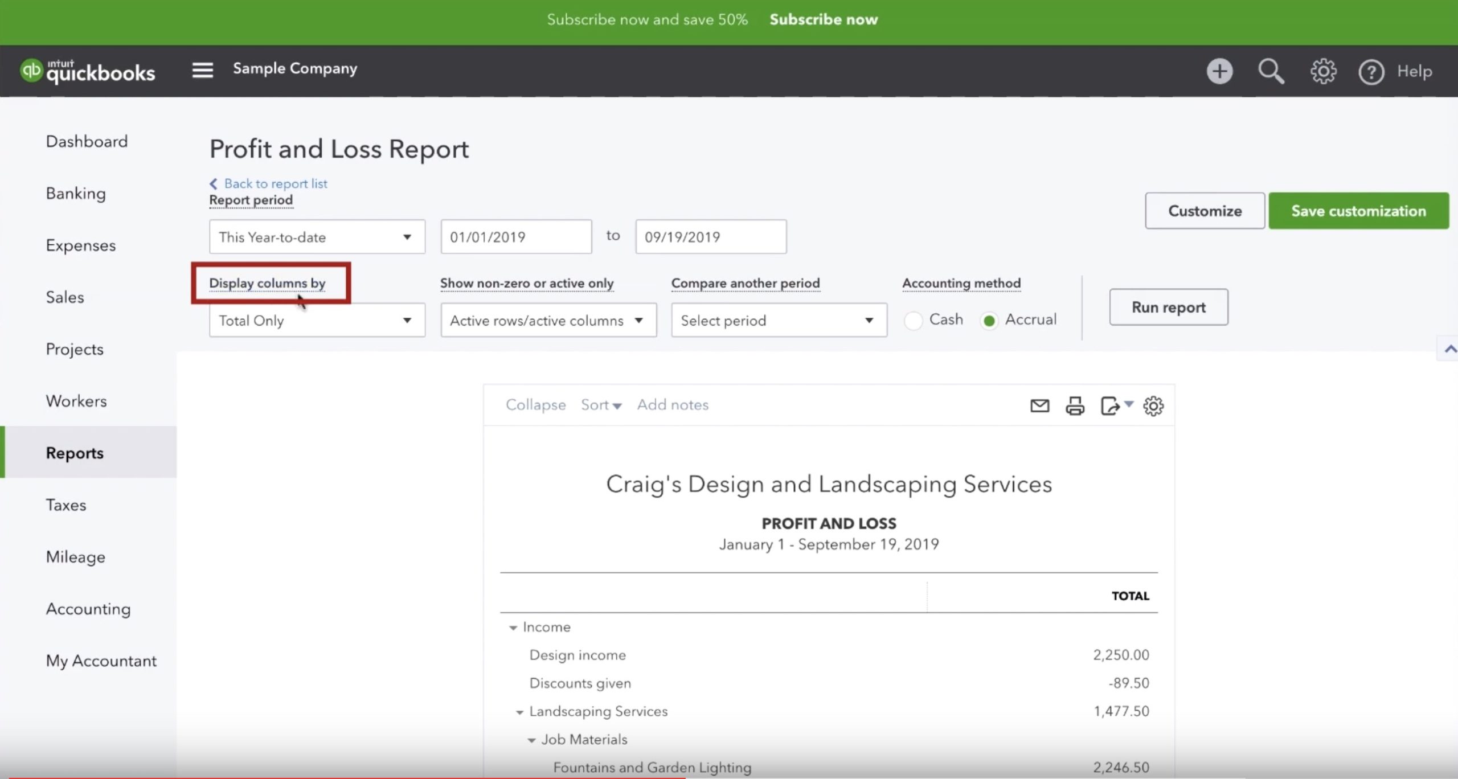Go Back to report list
Screen dimensions: 1458x779
(x=268, y=183)
